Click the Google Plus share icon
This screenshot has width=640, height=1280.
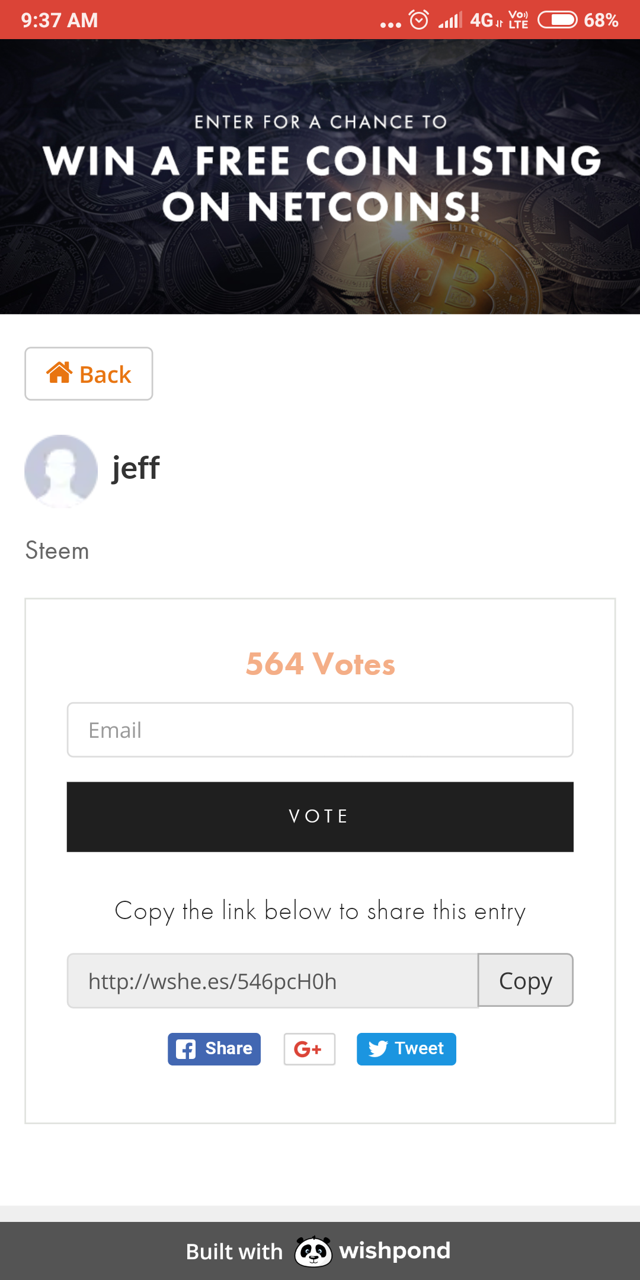coord(309,1049)
